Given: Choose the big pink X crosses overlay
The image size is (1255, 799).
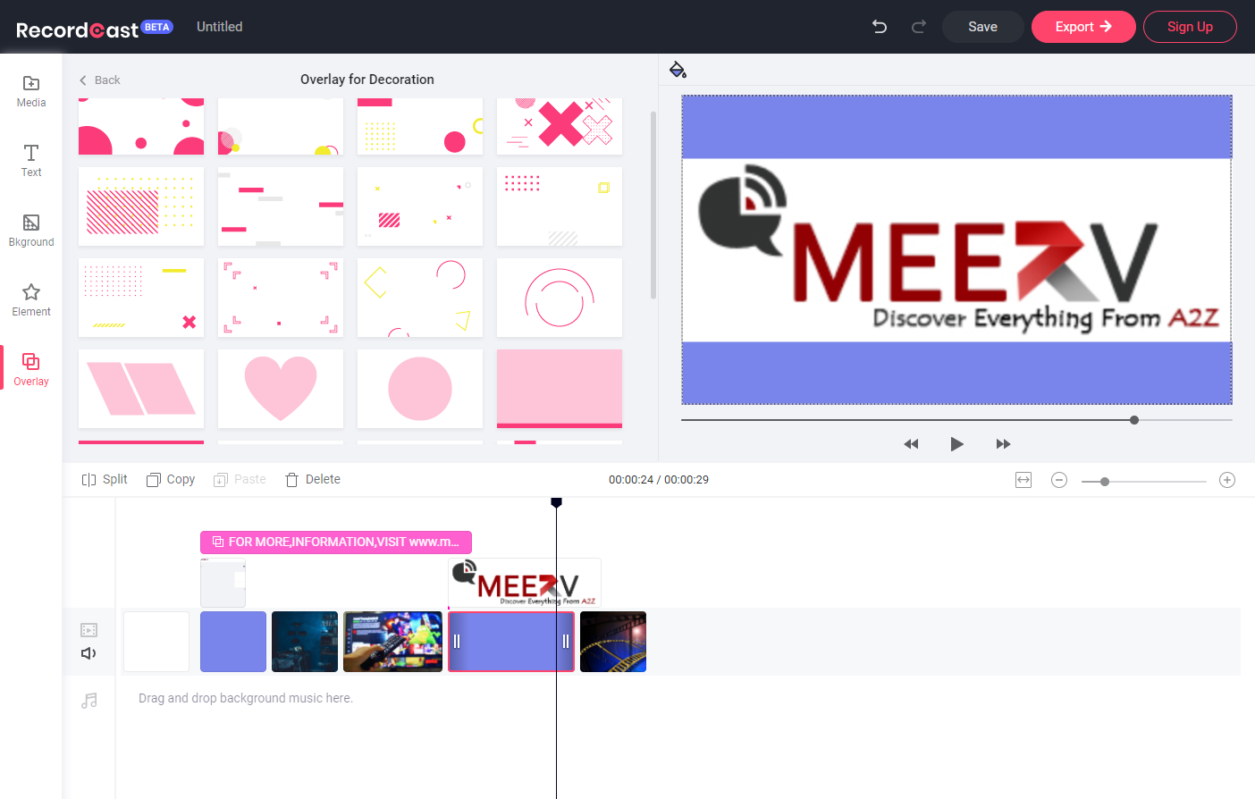Looking at the screenshot, I should [x=560, y=126].
